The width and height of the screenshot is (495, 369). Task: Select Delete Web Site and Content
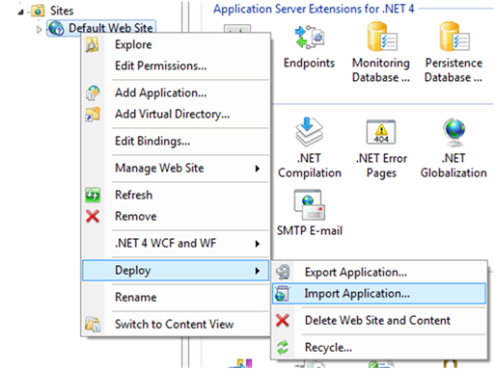coord(379,321)
